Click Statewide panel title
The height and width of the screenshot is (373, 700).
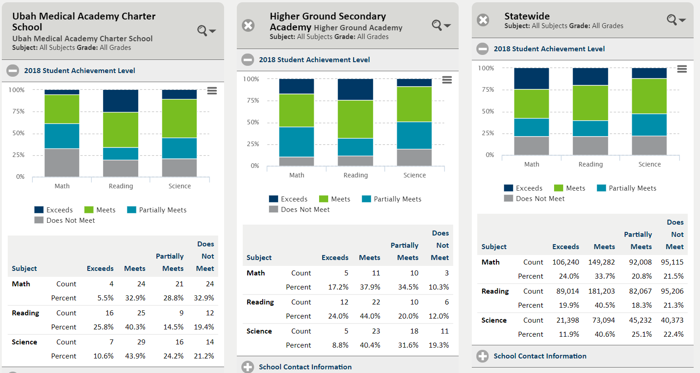tap(527, 16)
